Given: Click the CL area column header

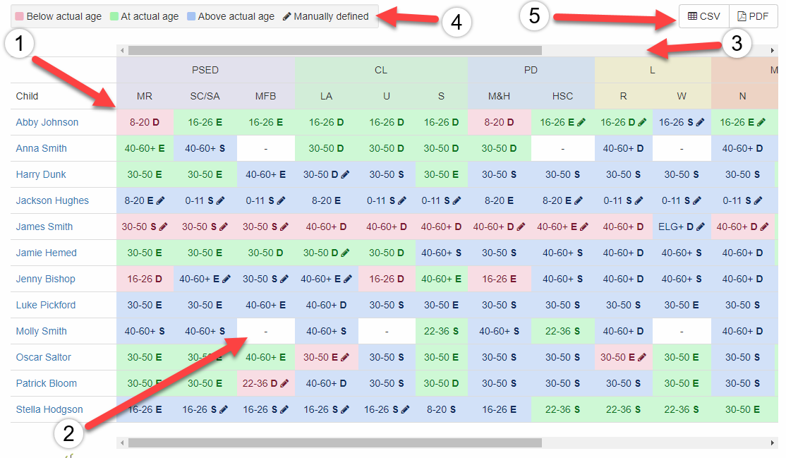Looking at the screenshot, I should pos(381,70).
